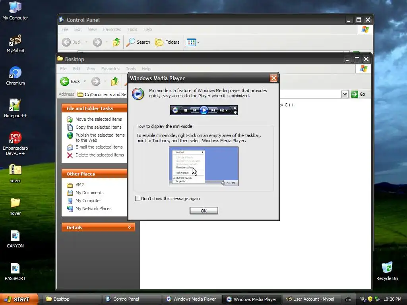Click the Publish to Web globe icon
407x305 pixels.
click(x=70, y=135)
